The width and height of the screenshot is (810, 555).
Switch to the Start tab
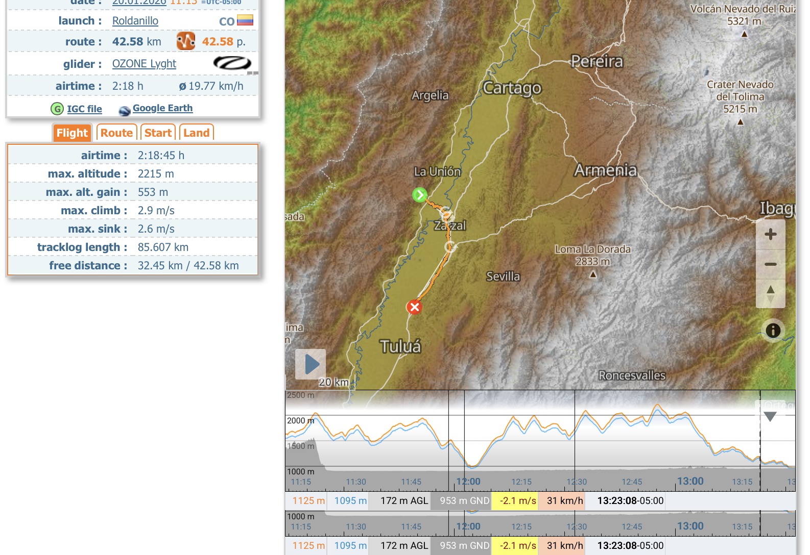tap(158, 133)
